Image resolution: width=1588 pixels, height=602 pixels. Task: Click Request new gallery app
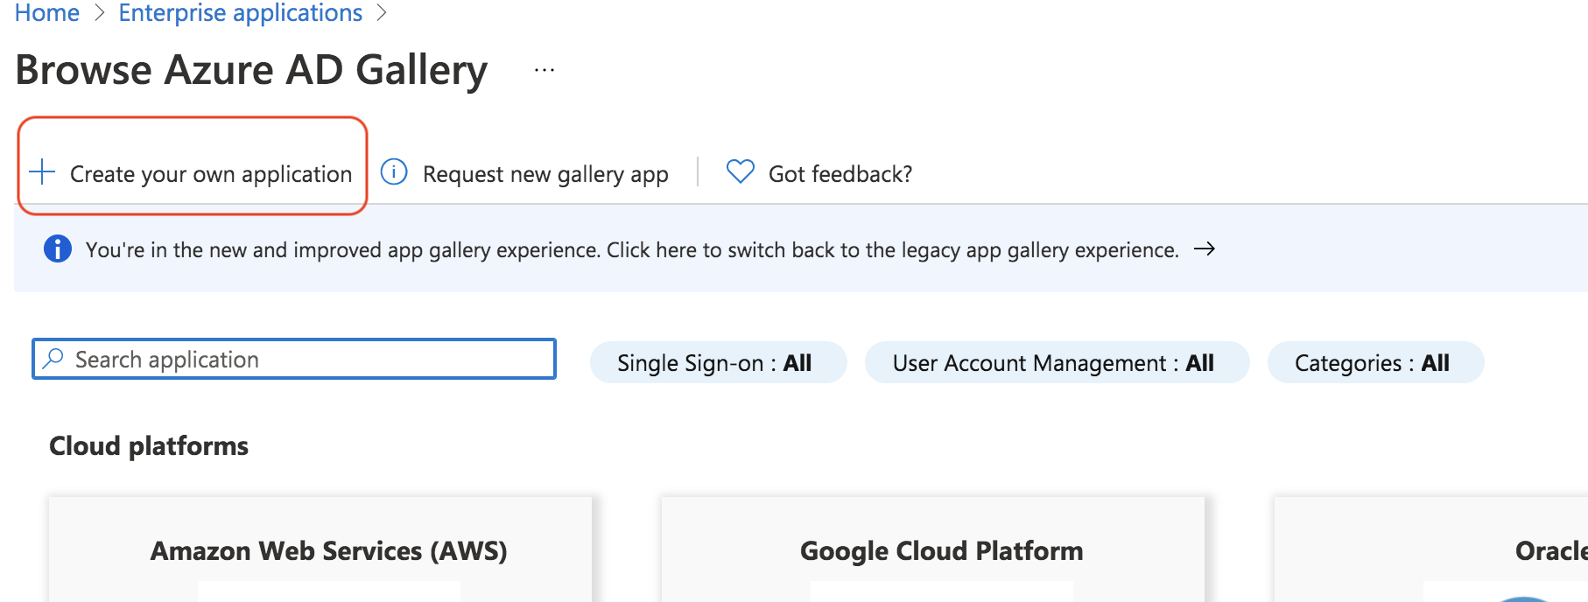[545, 174]
